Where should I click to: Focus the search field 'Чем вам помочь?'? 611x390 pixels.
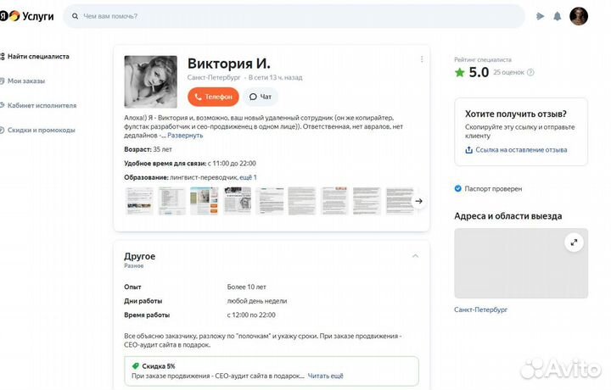click(x=294, y=16)
